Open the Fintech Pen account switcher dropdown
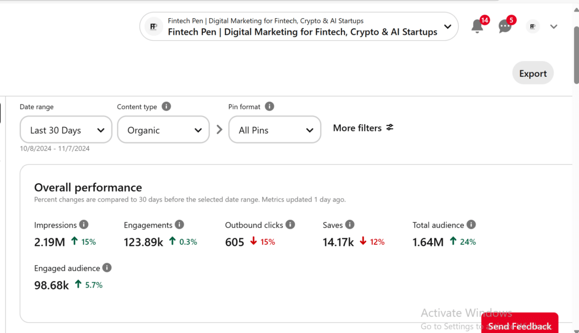579x333 pixels. [x=299, y=27]
